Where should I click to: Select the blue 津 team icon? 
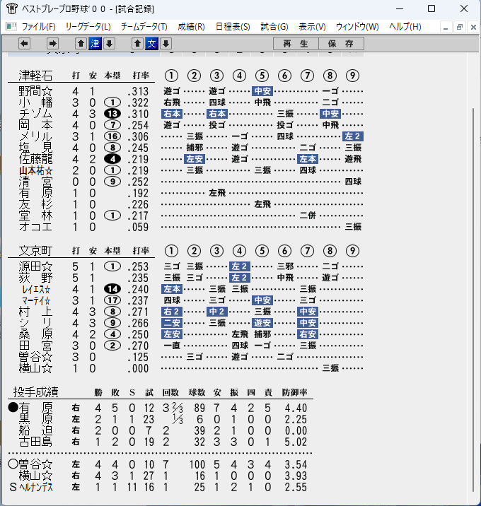pyautogui.click(x=95, y=44)
